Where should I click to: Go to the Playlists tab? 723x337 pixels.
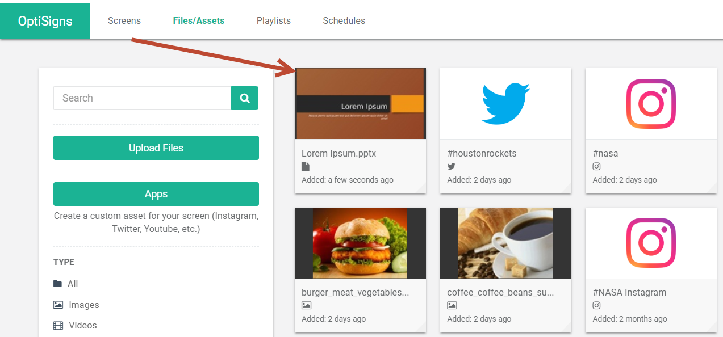click(x=274, y=20)
